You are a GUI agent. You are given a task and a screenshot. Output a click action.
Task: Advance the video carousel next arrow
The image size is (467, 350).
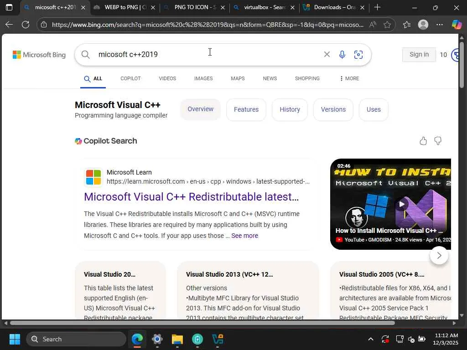[439, 255]
